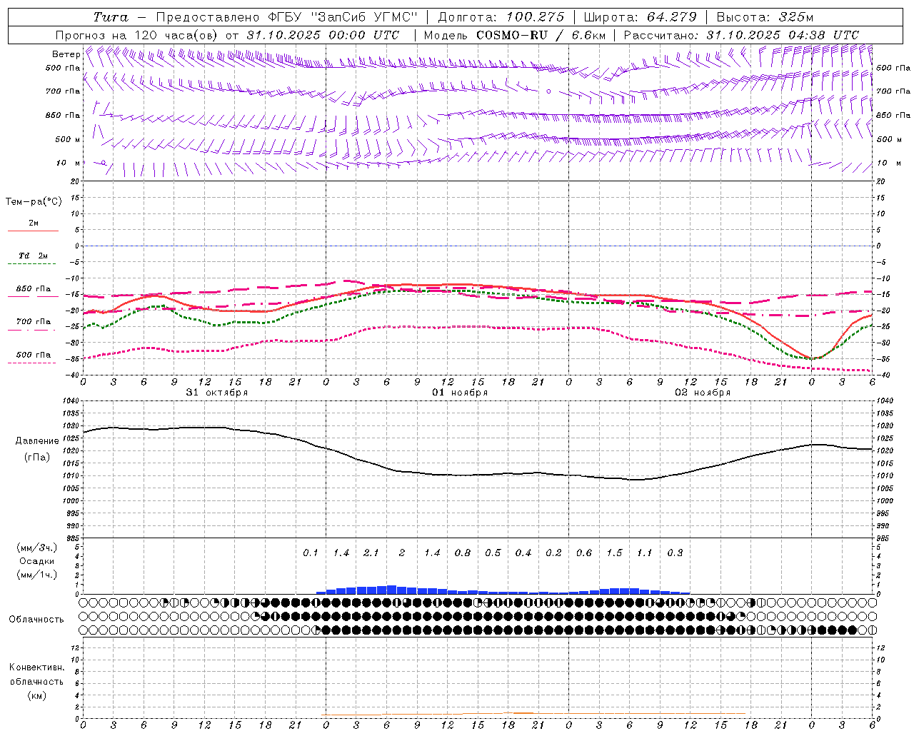The height and width of the screenshot is (731, 914).
Task: Select the "Облачность" cloud cover label
Action: pos(36,620)
